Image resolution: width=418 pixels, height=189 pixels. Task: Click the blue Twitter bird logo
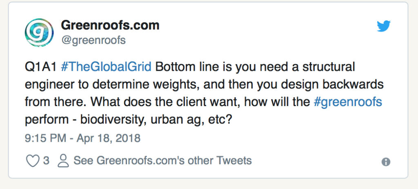(383, 26)
